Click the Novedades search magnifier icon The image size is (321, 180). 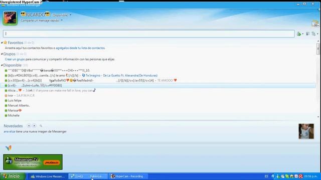click(41, 125)
